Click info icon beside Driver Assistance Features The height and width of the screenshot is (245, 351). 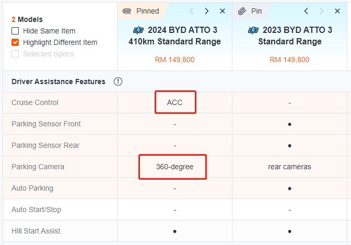point(118,81)
